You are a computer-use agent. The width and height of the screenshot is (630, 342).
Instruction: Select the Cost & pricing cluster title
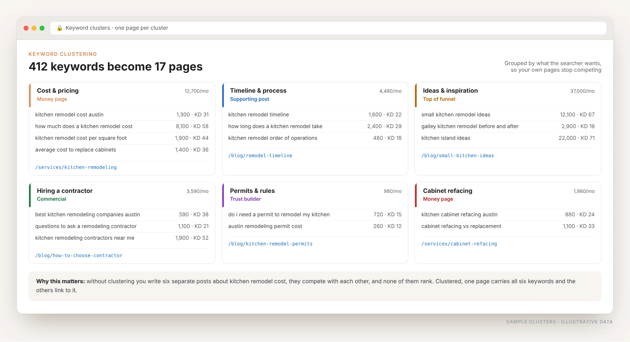tap(58, 91)
